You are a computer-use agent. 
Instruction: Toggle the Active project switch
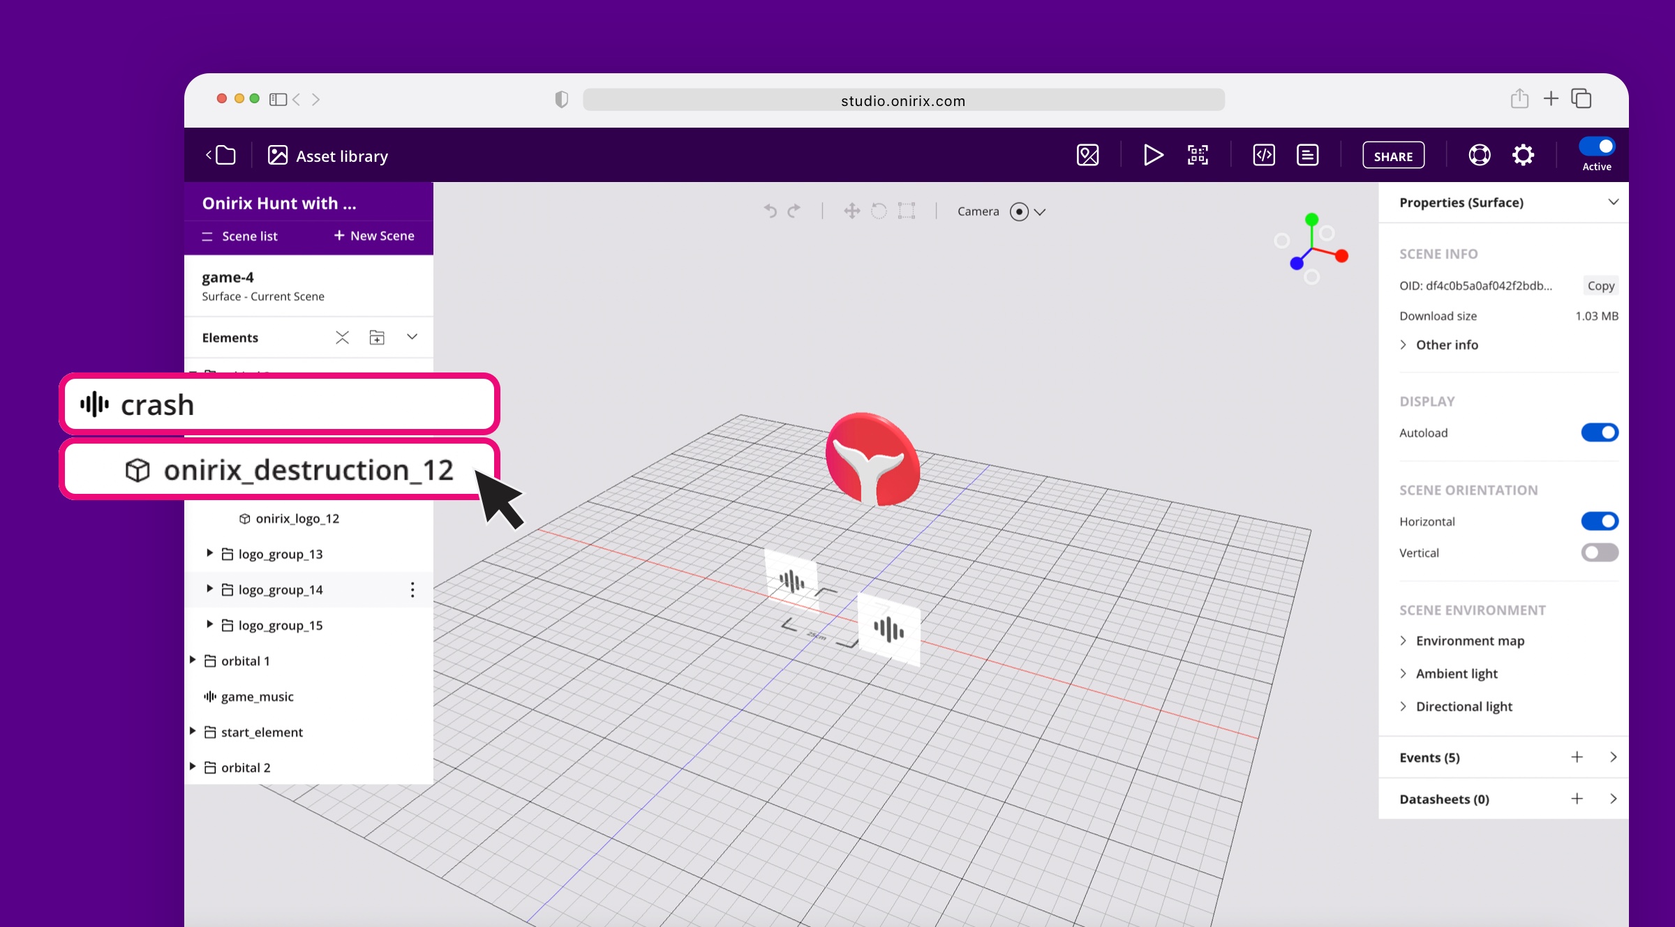[1597, 146]
